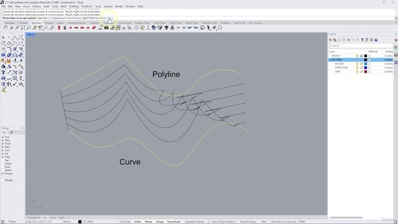Open FACADE layer linetype dropdown
This screenshot has width=398, height=224.
[x=389, y=63]
